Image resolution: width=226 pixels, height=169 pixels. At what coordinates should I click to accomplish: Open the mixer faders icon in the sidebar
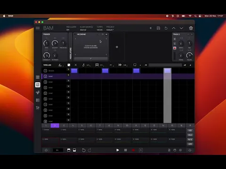38,108
